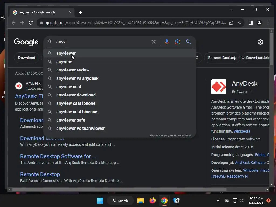Select suggestion 'anyview cast iphone'
The width and height of the screenshot is (276, 207).
coord(120,103)
